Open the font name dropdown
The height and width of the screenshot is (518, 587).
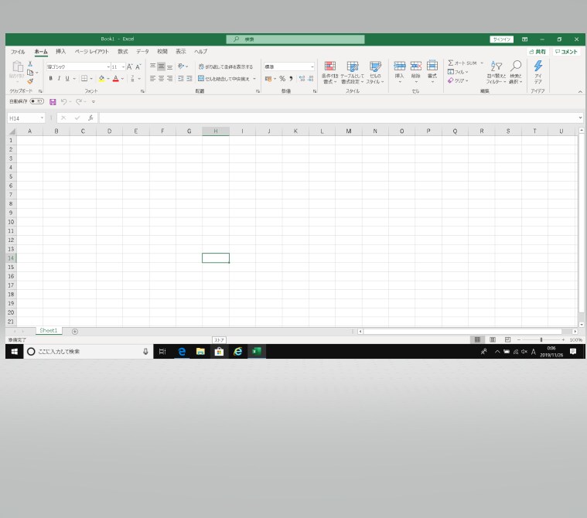point(108,66)
